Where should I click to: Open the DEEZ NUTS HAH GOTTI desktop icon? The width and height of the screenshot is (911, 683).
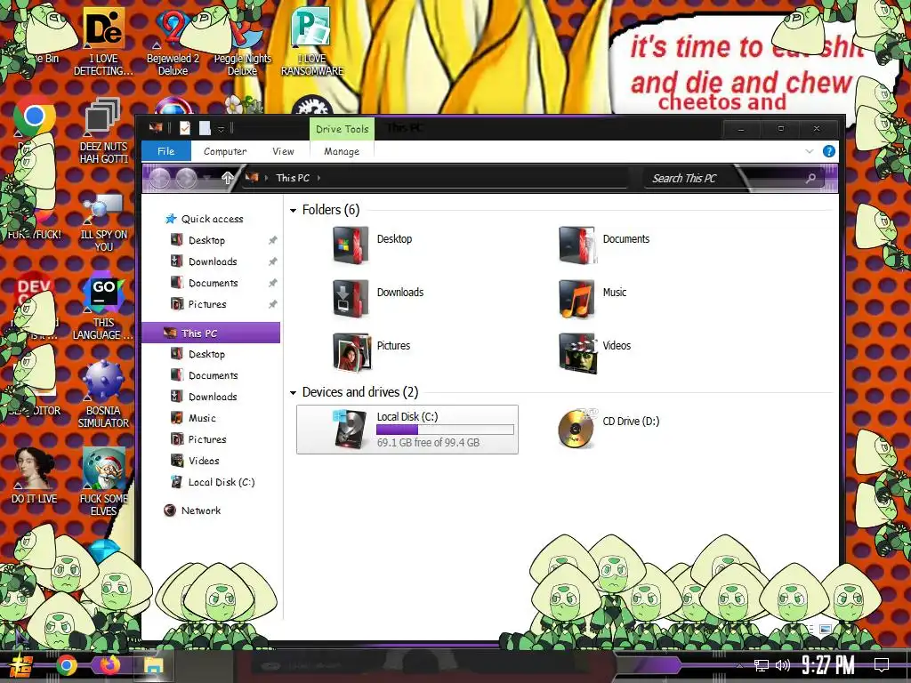point(103,132)
